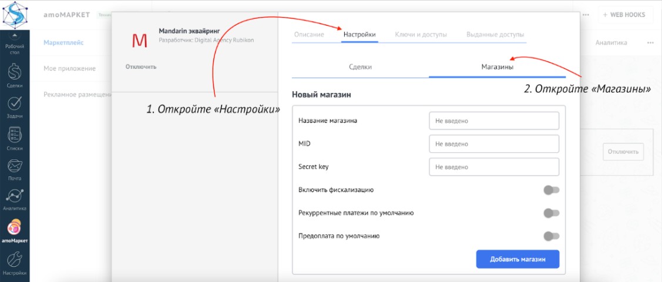
Task: Focus the Название магазина input field
Action: click(x=494, y=121)
